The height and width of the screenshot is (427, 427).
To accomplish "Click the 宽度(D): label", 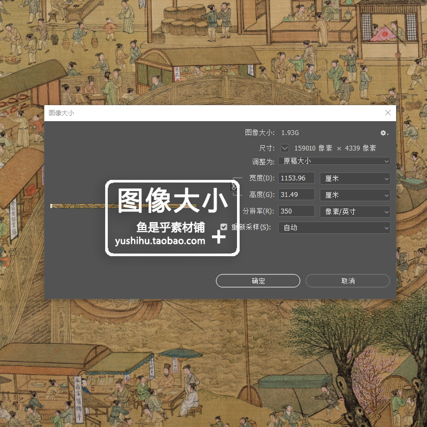I will point(262,178).
